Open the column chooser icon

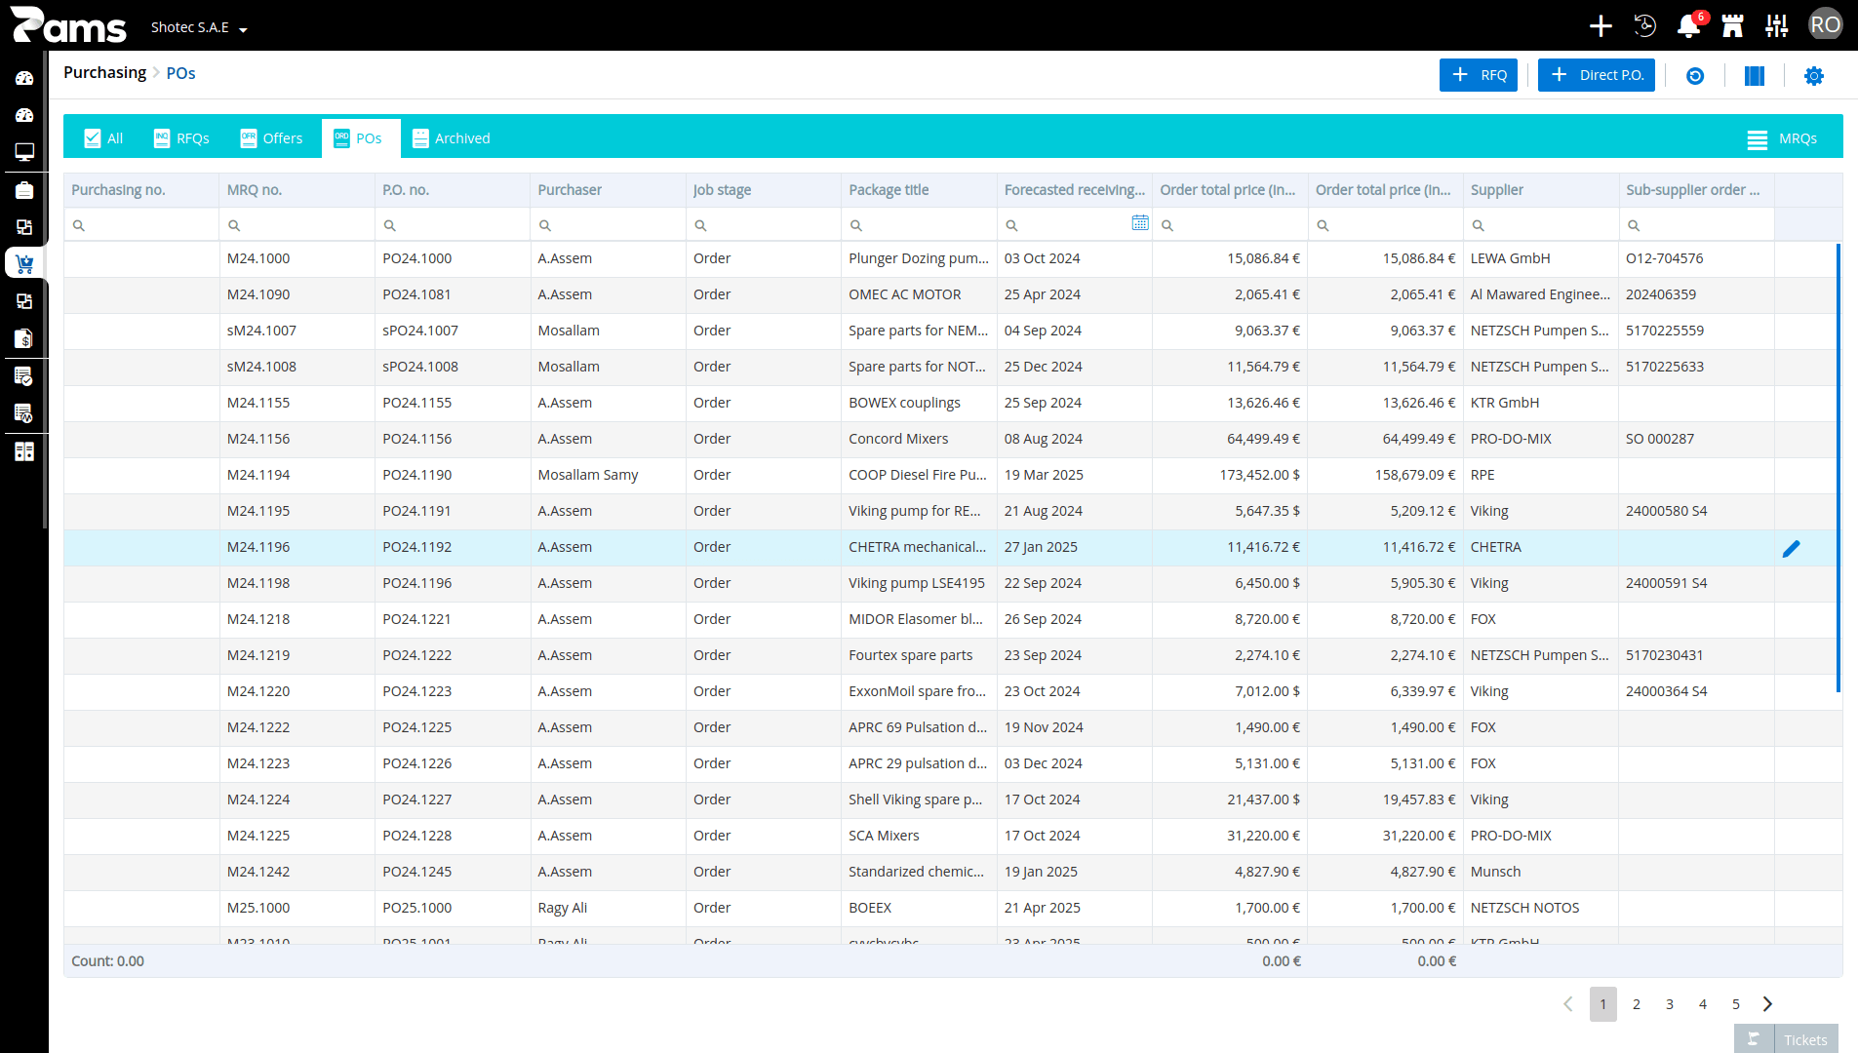click(x=1755, y=76)
